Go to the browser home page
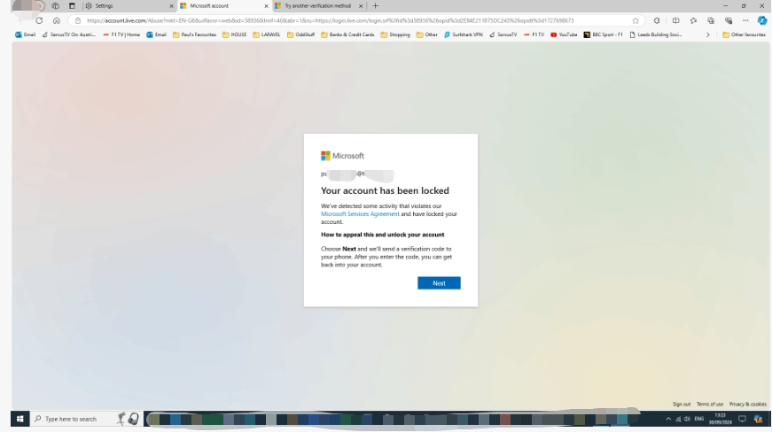772x432 pixels. [57, 20]
